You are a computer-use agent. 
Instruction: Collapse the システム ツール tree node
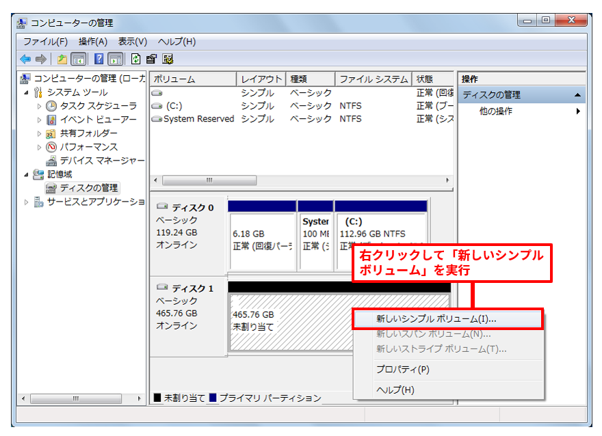[x=26, y=92]
